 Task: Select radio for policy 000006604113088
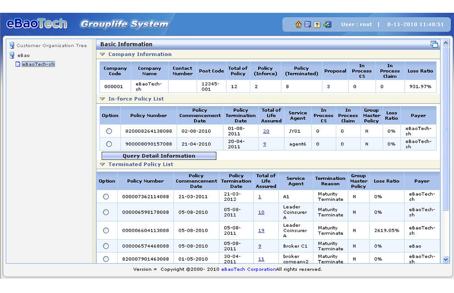(x=106, y=231)
